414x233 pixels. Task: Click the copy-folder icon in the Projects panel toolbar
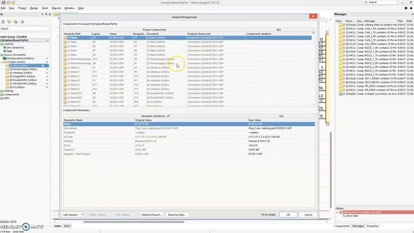(x=16, y=22)
